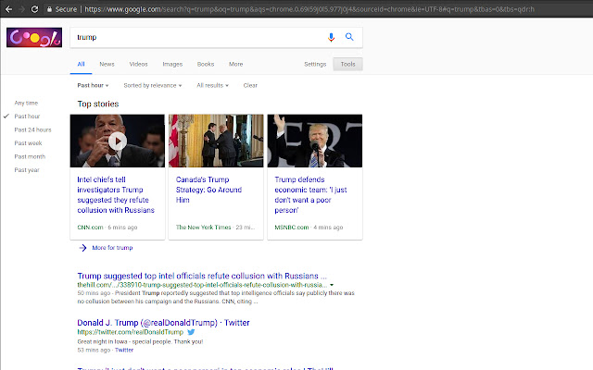Click the 'More for trump' arrow icon
The image size is (593, 370).
click(82, 248)
